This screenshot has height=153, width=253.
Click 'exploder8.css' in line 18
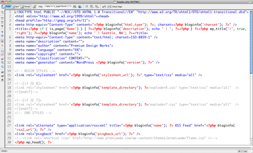[x=163, y=88]
